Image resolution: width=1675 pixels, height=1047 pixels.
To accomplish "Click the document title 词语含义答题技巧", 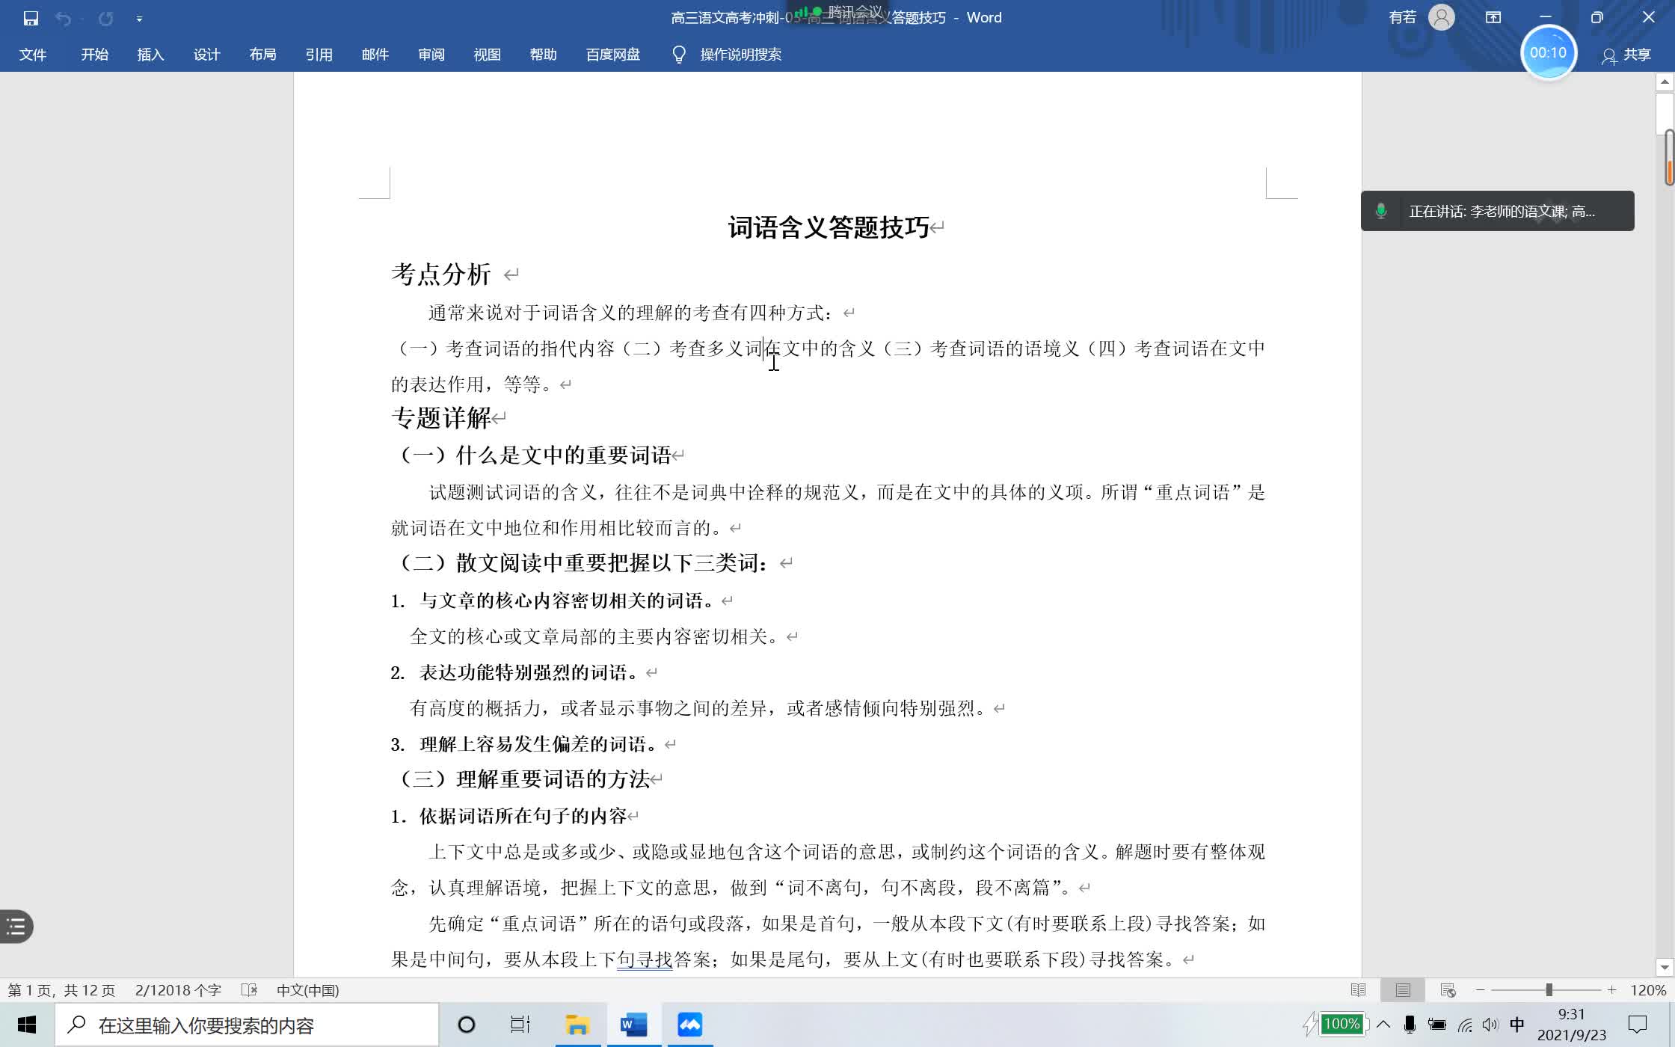I will [x=829, y=227].
